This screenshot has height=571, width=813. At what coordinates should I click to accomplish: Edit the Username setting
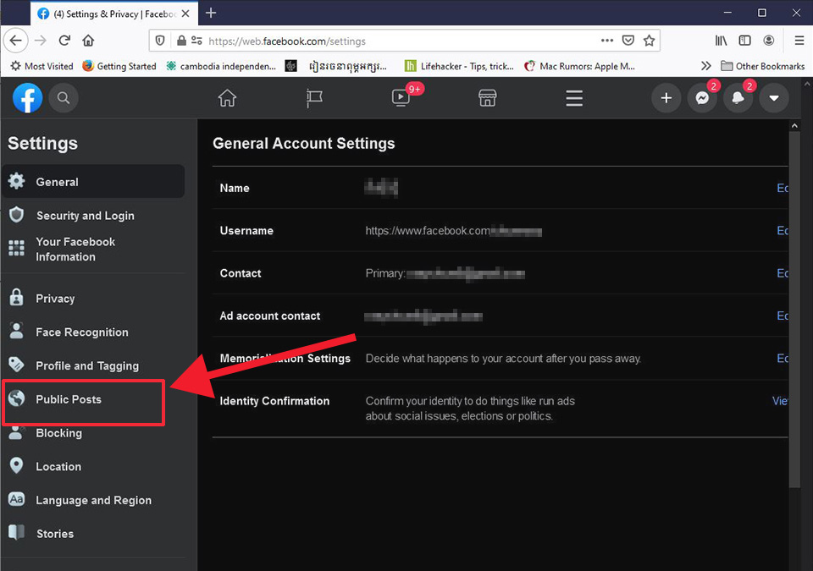click(x=782, y=231)
